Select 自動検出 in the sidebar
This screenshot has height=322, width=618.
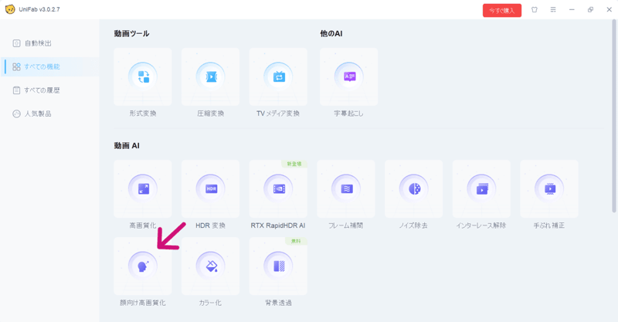pyautogui.click(x=50, y=43)
